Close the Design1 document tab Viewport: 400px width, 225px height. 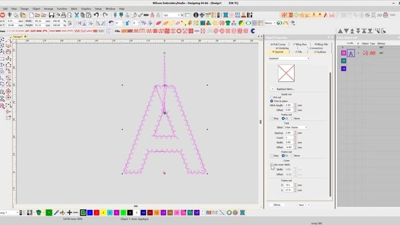click(x=25, y=37)
